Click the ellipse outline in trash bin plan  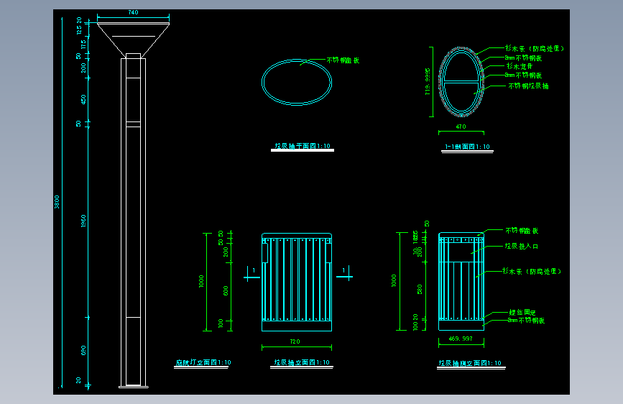(x=296, y=83)
